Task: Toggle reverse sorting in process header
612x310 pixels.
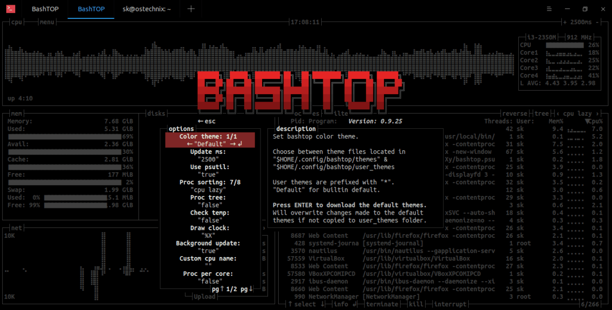Action: (514, 113)
